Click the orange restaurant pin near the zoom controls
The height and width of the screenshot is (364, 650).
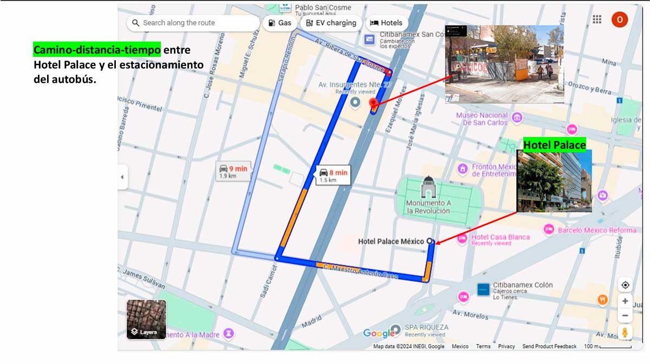tap(602, 300)
